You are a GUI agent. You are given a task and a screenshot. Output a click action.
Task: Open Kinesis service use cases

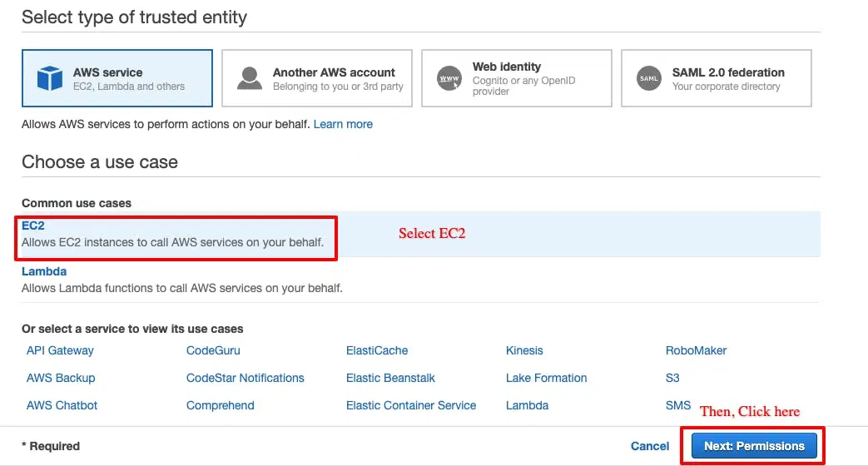[524, 350]
